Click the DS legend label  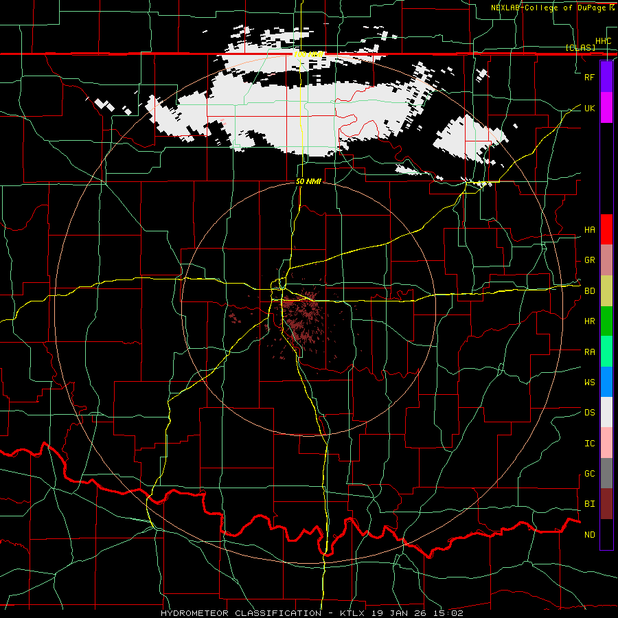(589, 412)
